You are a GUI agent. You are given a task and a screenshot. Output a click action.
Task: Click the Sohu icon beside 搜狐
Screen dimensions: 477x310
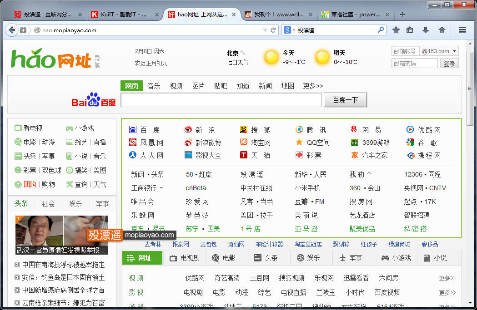click(x=244, y=130)
